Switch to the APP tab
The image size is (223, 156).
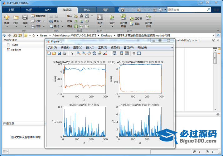pos(47,10)
